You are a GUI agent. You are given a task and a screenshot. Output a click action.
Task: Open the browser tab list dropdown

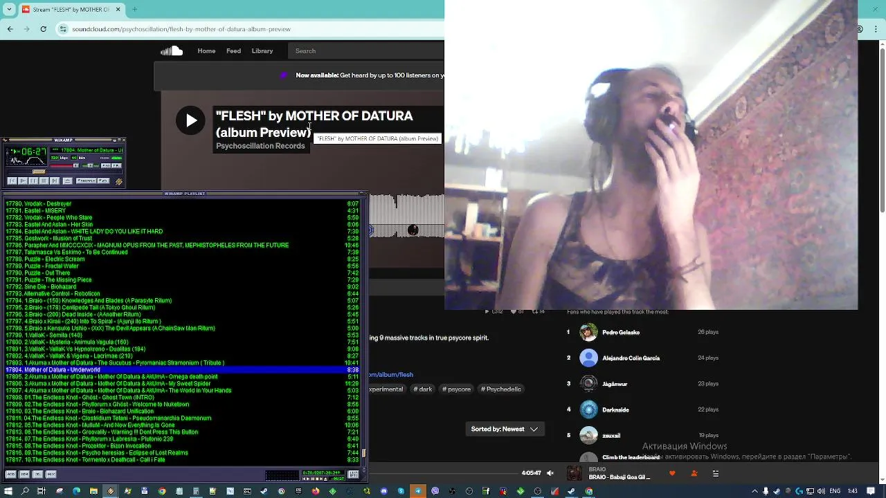tap(8, 10)
